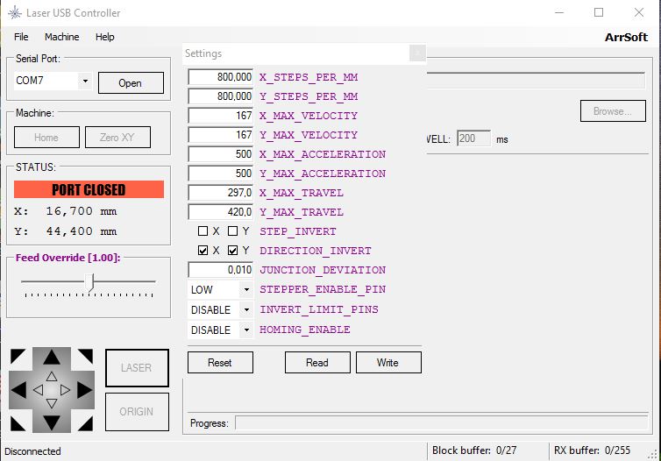Click the Disconnected status bar text
Image resolution: width=661 pixels, height=461 pixels.
(x=33, y=451)
